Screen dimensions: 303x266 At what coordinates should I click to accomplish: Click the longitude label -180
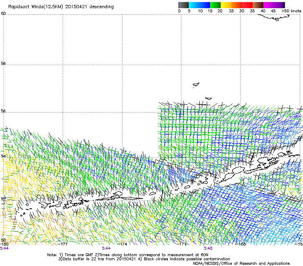coord(4,244)
